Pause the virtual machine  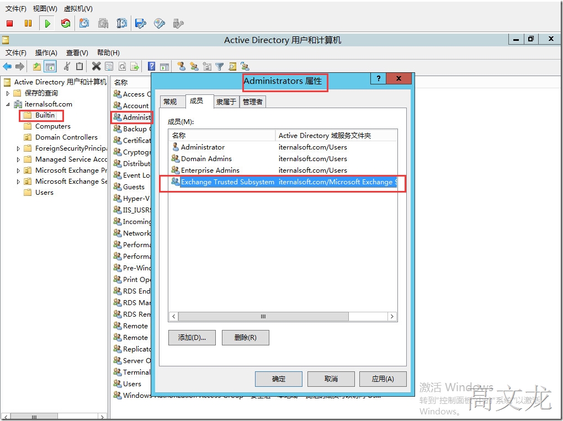[28, 23]
